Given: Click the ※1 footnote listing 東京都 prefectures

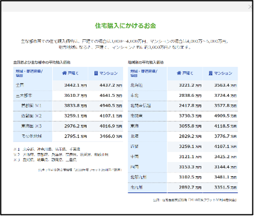Looking at the screenshot, I should pyautogui.click(x=47, y=149).
